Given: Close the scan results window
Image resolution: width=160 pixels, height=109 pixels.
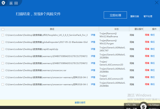Looking at the screenshot, I should tap(157, 2).
